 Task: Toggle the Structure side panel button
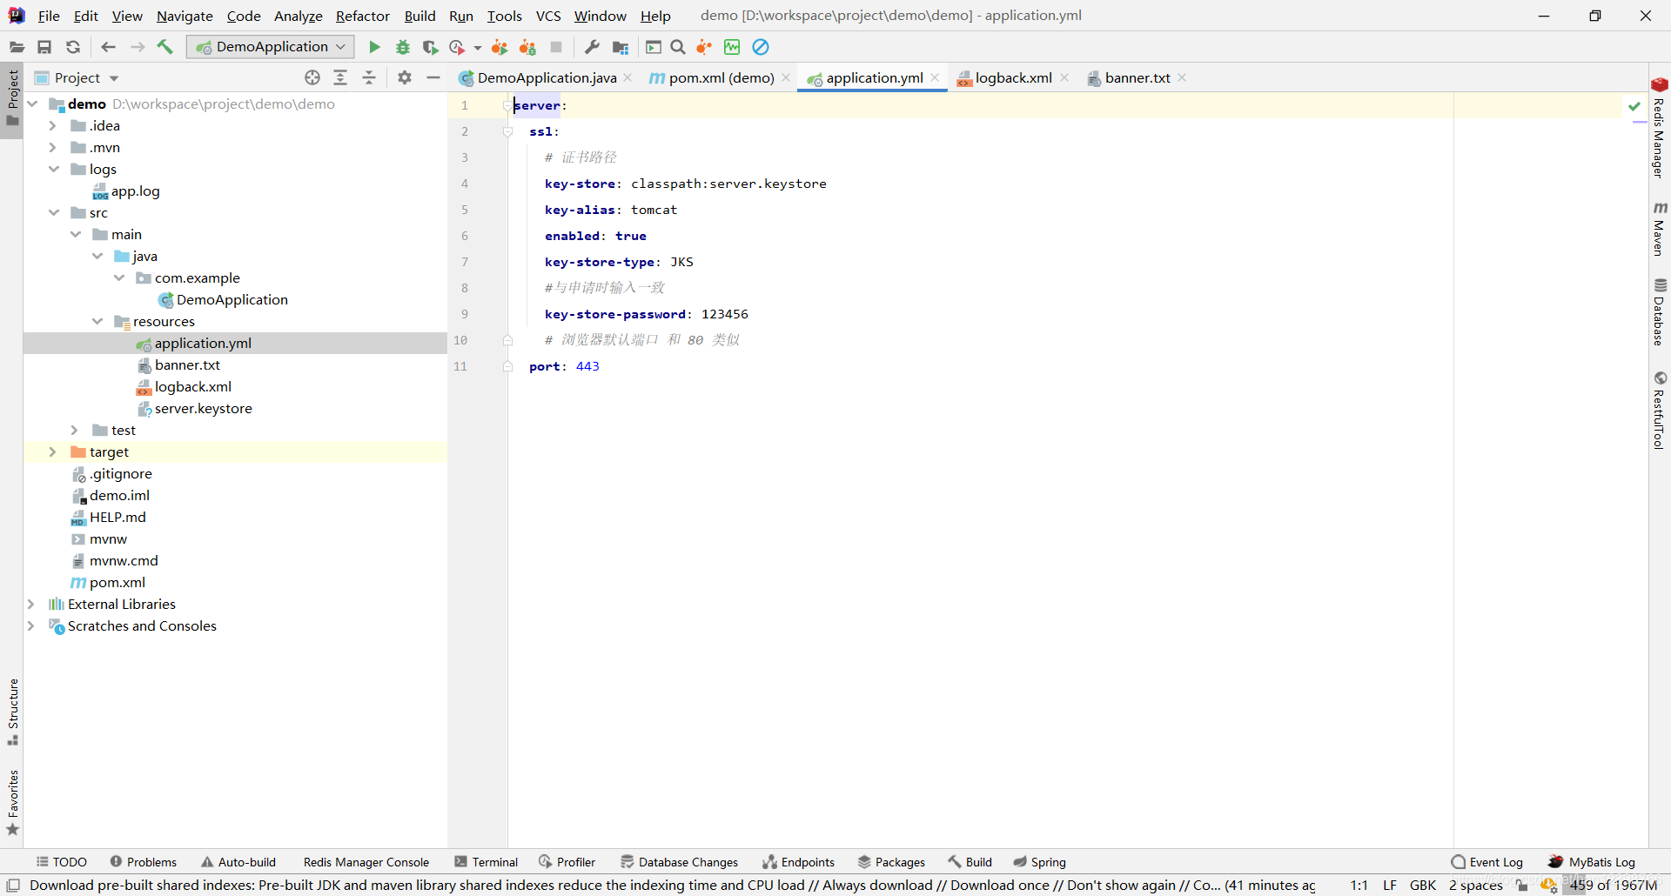click(x=12, y=712)
